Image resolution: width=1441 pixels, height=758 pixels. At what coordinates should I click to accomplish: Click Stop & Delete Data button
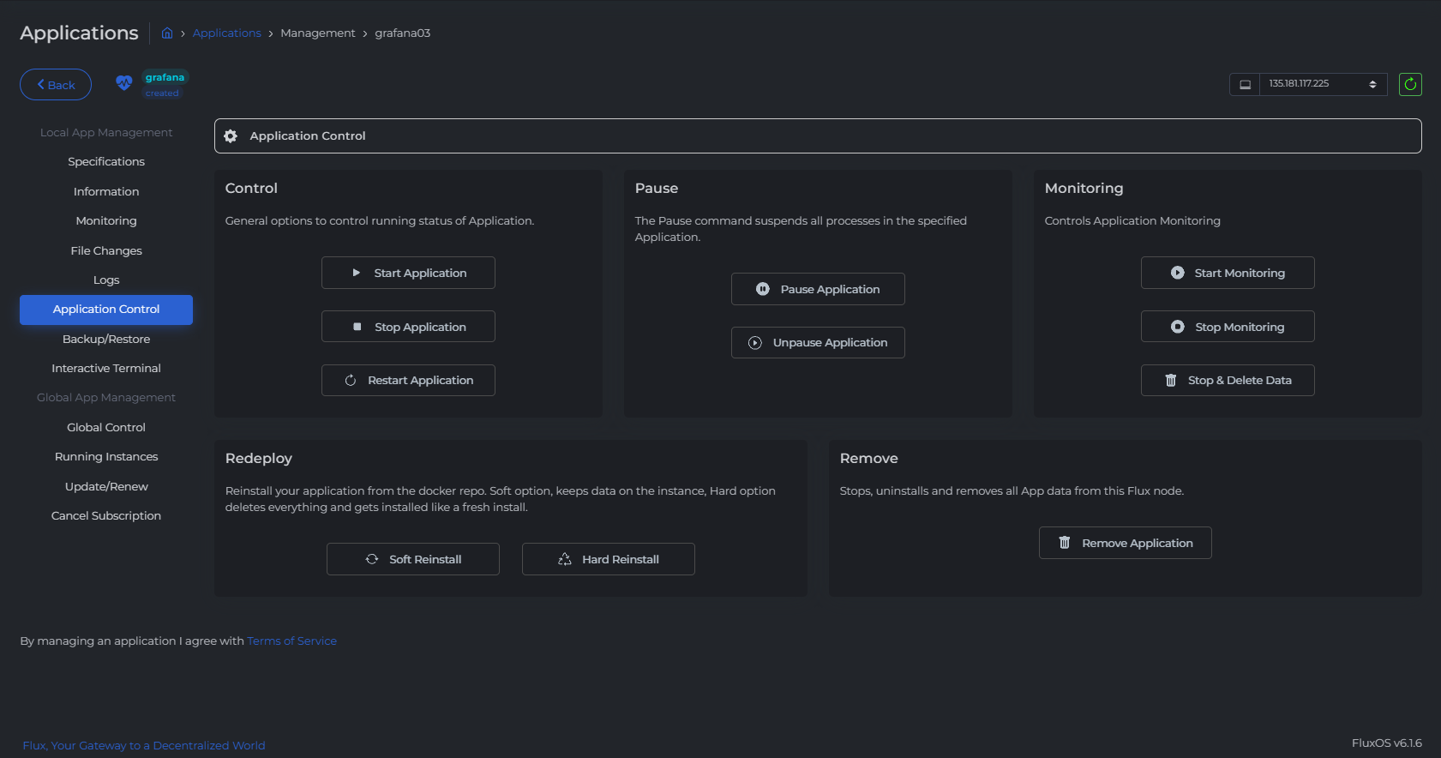pos(1228,381)
